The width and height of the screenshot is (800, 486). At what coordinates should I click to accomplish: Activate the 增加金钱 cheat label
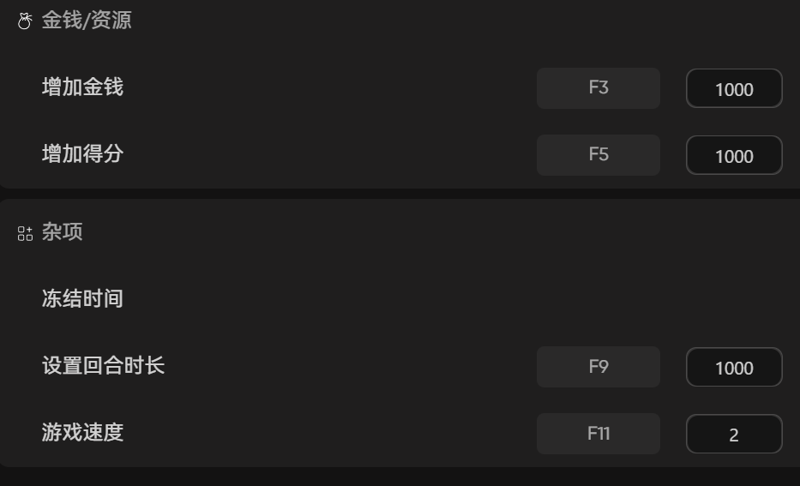coord(82,87)
